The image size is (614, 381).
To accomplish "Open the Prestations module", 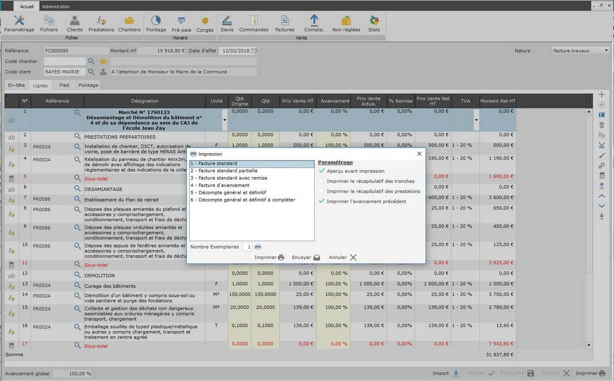I will pyautogui.click(x=101, y=24).
